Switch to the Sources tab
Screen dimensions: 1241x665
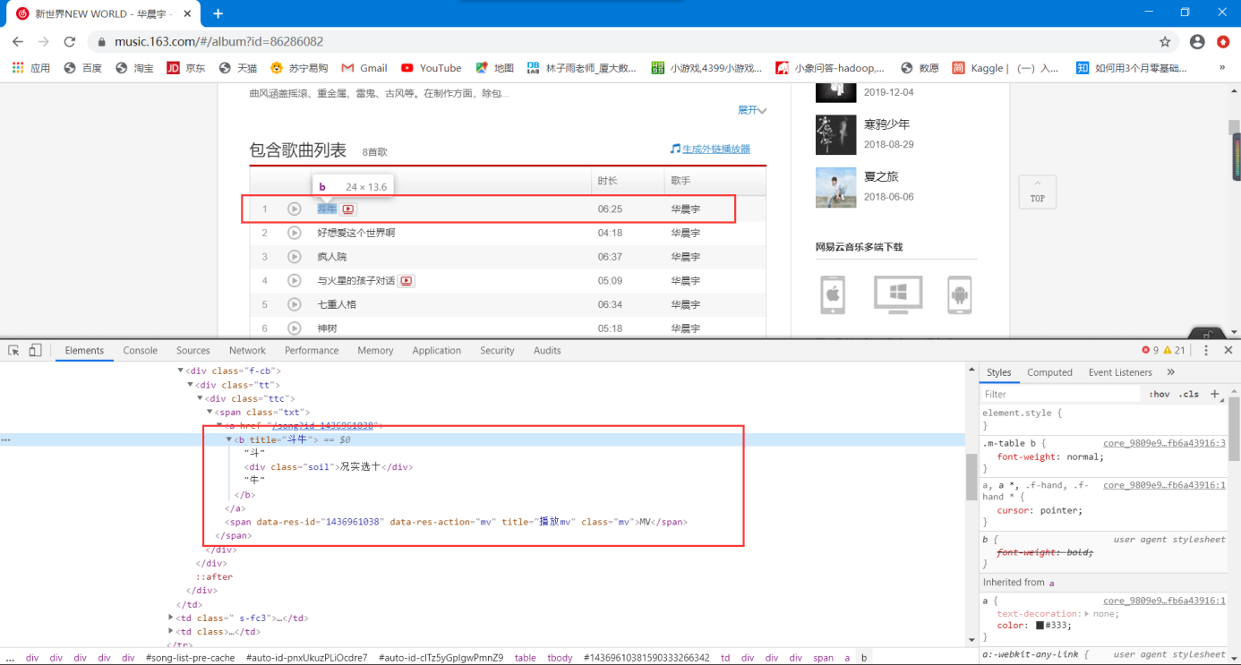tap(193, 351)
